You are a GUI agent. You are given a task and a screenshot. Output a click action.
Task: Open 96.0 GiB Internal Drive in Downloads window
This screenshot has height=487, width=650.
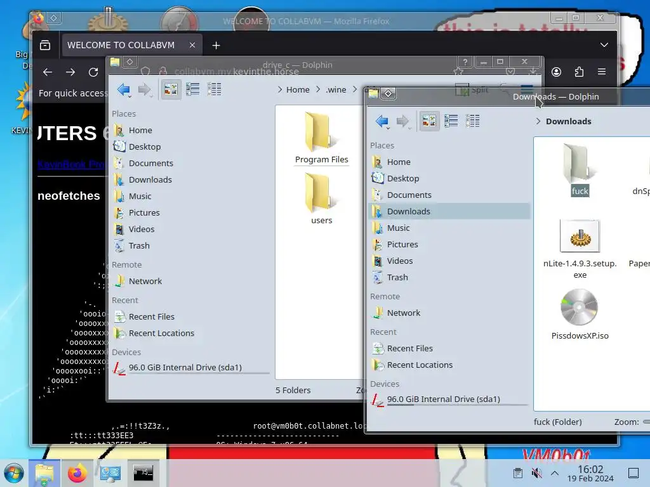point(449,399)
